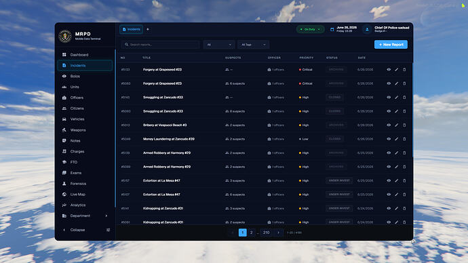View the Money Laundering at Zancudo report
Viewport: 468px width, 263px height.
pyautogui.click(x=389, y=139)
